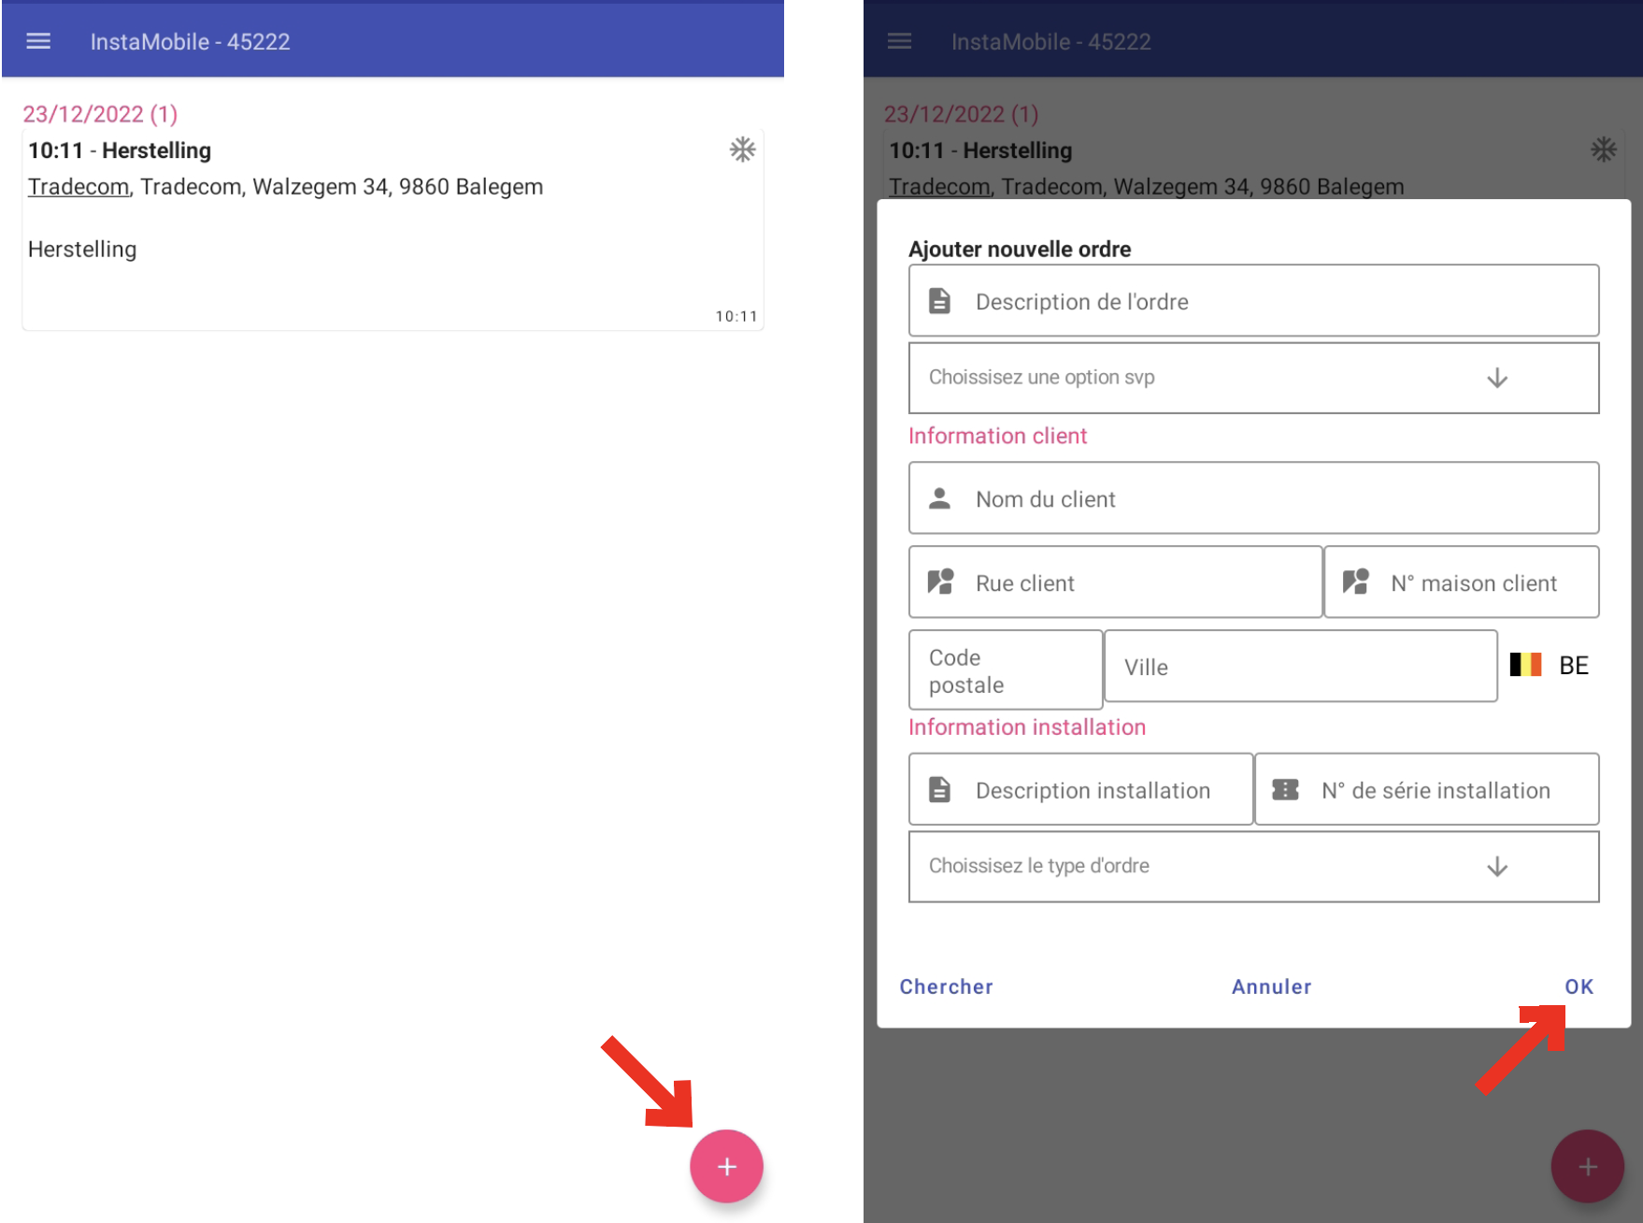The width and height of the screenshot is (1643, 1223).
Task: Focus N° de série installation field
Action: click(x=1427, y=790)
